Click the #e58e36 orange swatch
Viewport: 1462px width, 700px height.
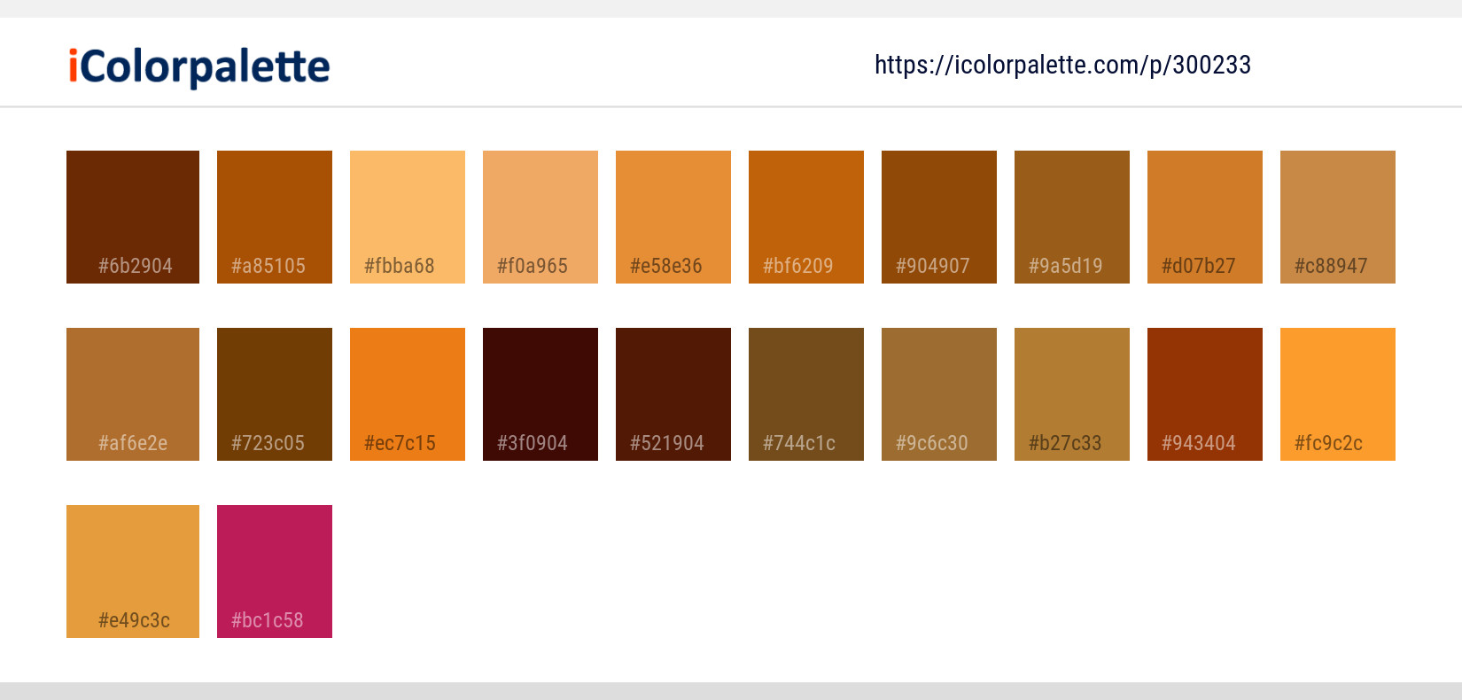tap(673, 217)
